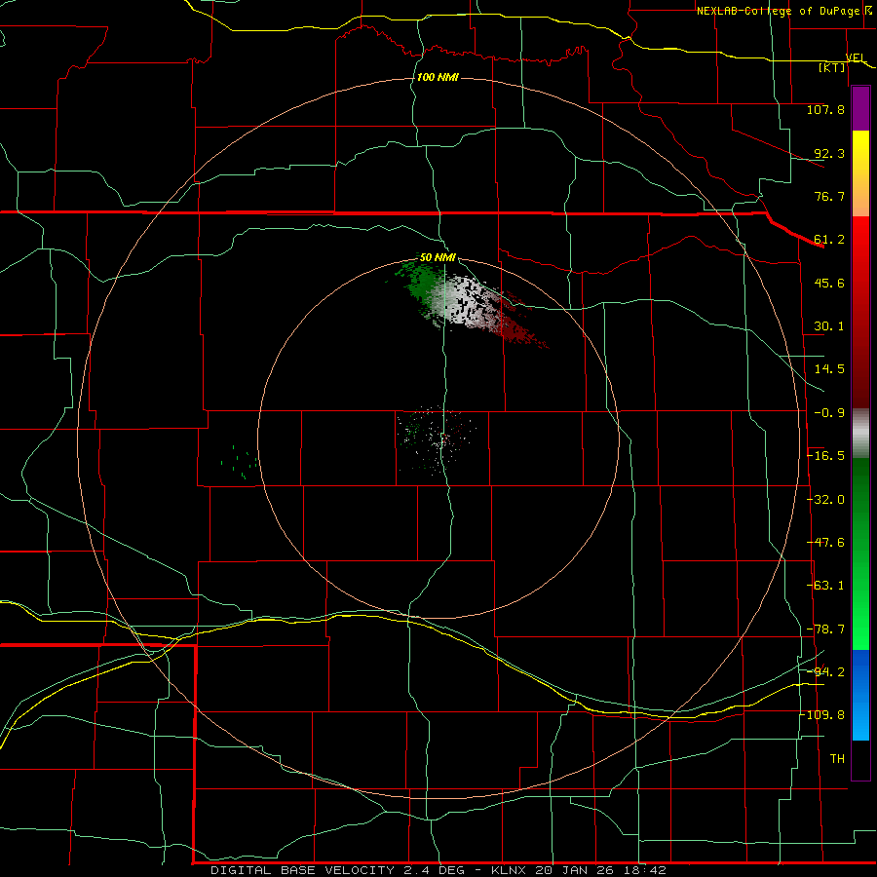Click the 92.3 scale value
Image resolution: width=877 pixels, height=877 pixels.
pyautogui.click(x=829, y=153)
